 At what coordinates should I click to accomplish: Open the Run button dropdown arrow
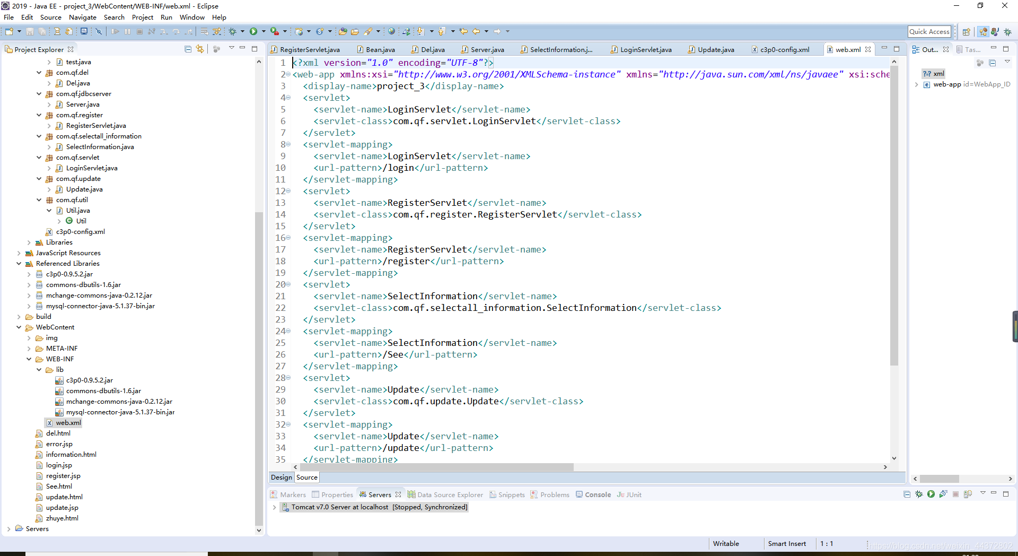(264, 32)
